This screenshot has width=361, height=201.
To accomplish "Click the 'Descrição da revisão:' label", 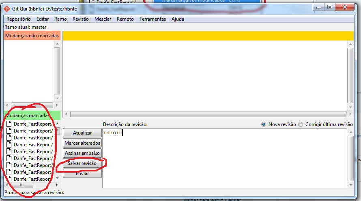I will pyautogui.click(x=125, y=124).
